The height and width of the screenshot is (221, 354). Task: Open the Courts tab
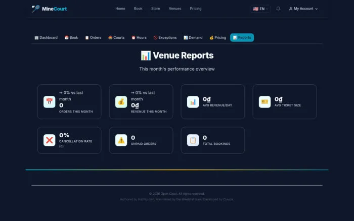116,38
